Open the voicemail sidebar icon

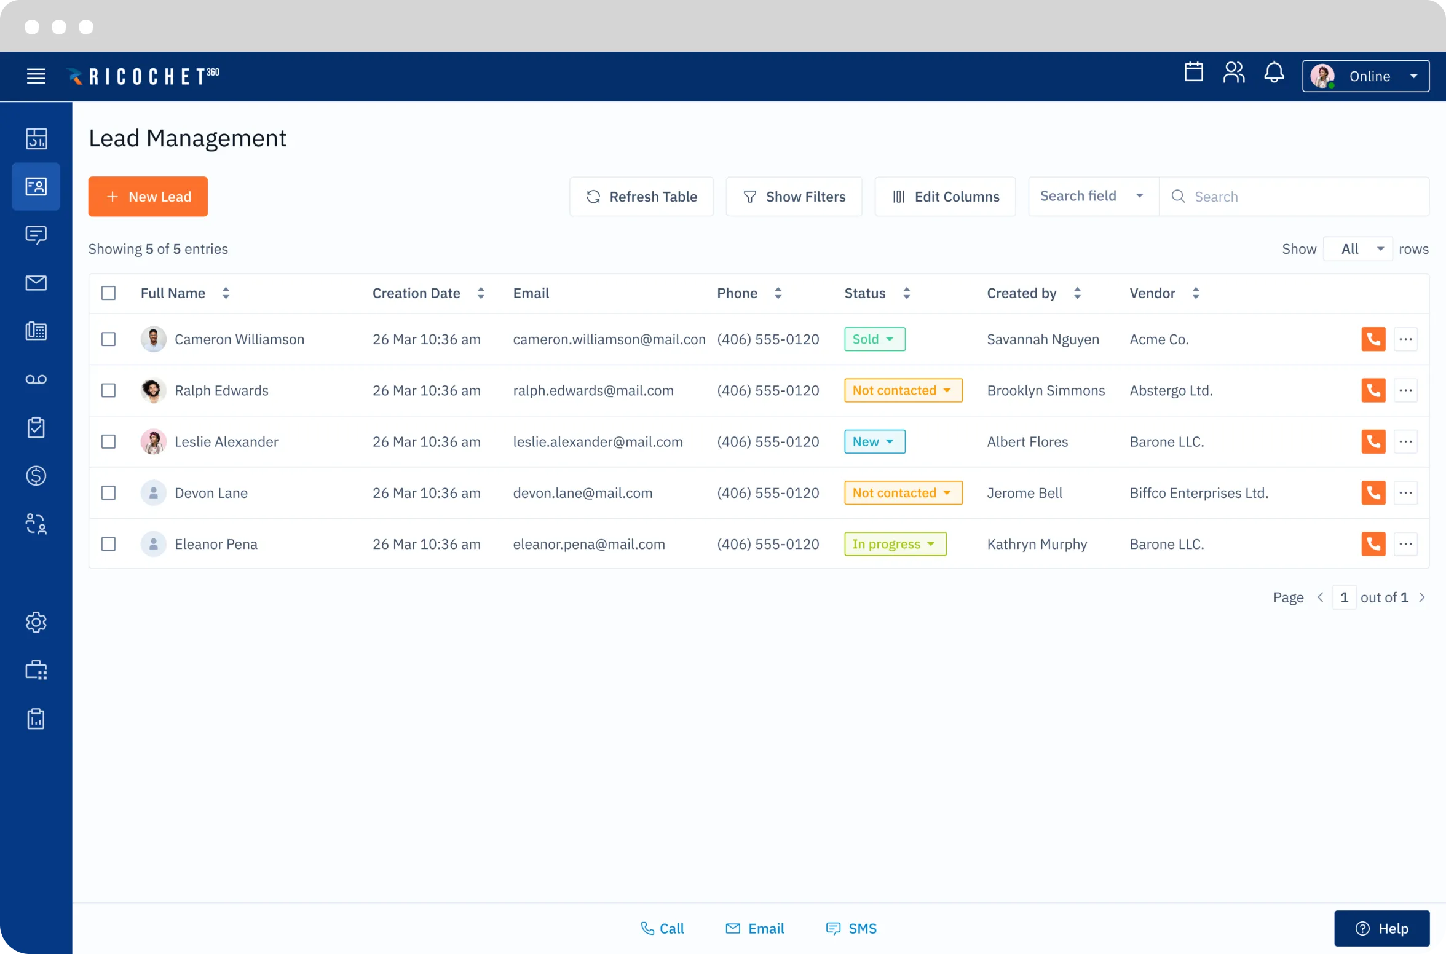[x=36, y=379]
